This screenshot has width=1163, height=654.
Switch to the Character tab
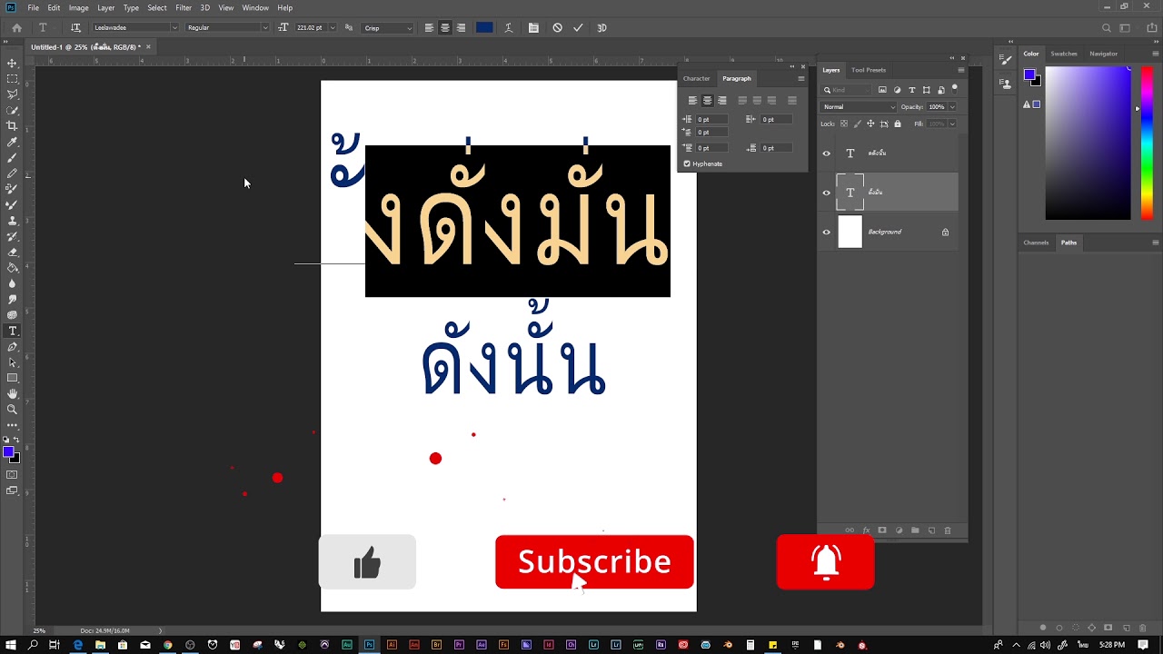(697, 79)
